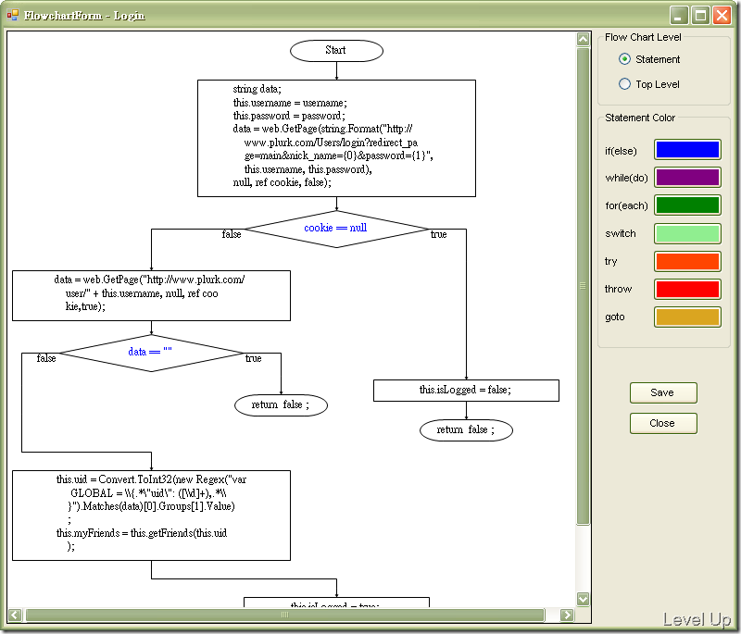This screenshot has width=741, height=634.
Task: Maximize the FlowchartForm window
Action: [700, 15]
